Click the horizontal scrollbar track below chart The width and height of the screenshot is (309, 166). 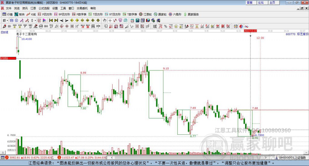(x=189, y=158)
